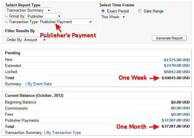Click the Publisher Payments row label

(22, 120)
